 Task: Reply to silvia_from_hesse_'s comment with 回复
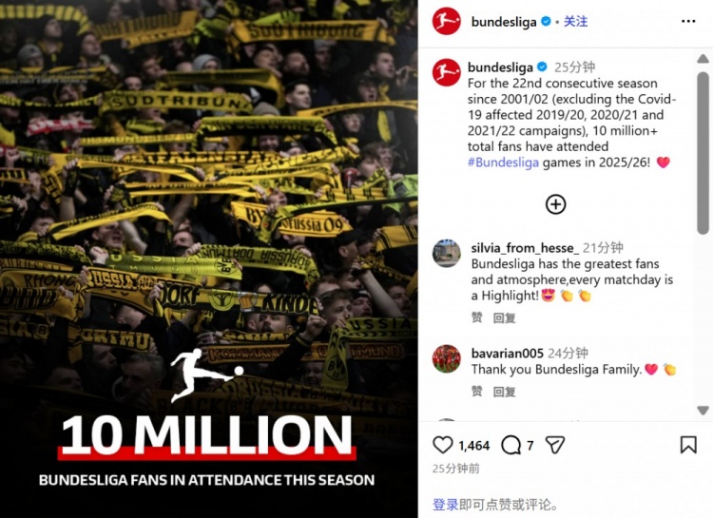504,317
